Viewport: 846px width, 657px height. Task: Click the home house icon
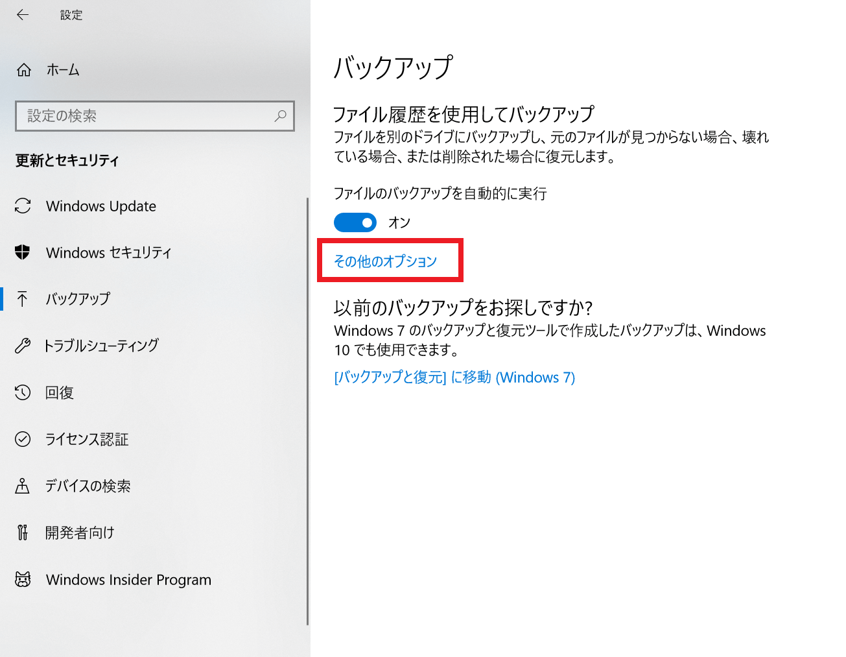coord(24,70)
